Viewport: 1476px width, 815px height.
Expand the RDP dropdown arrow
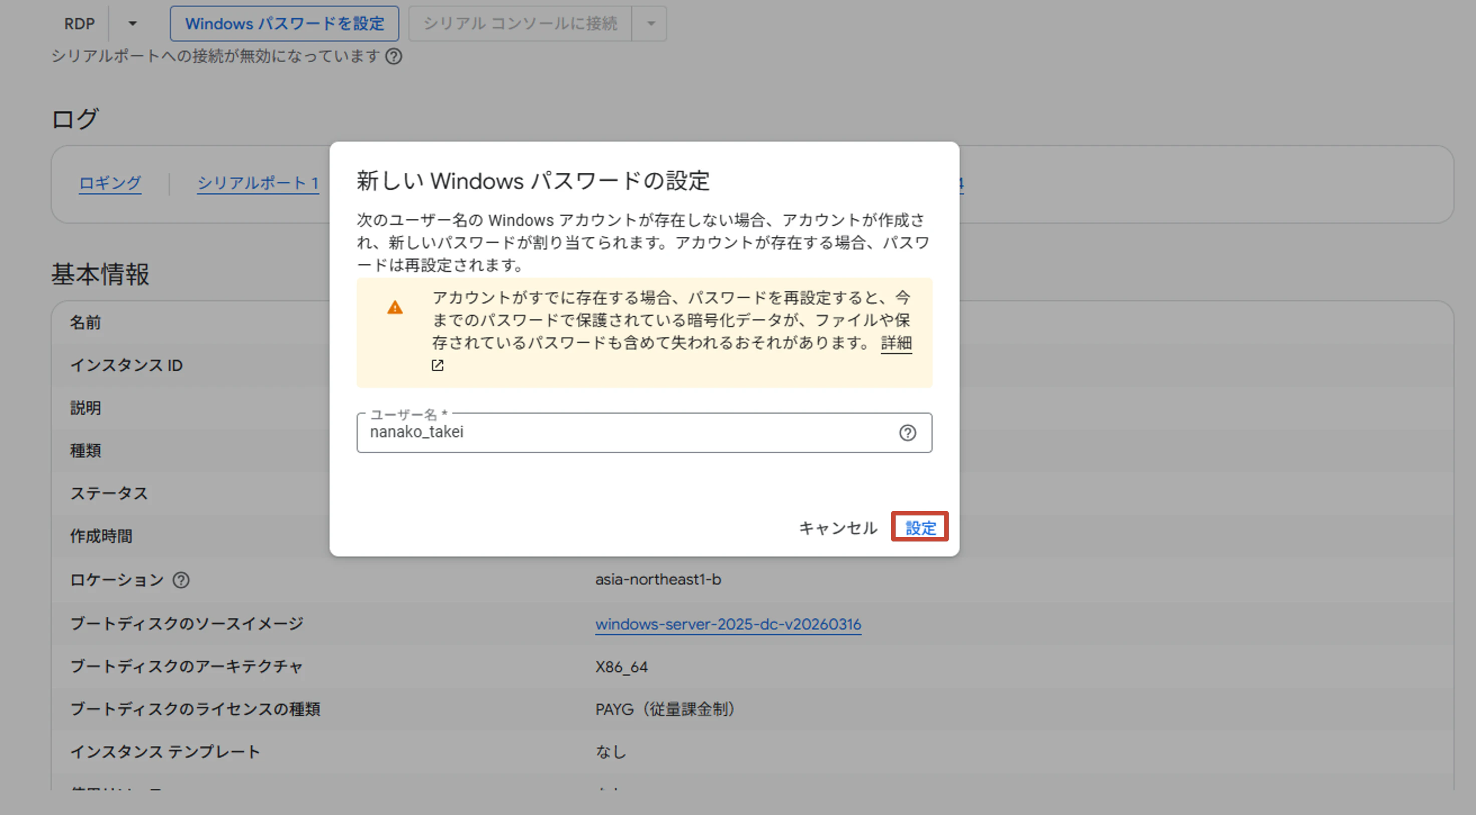[133, 24]
